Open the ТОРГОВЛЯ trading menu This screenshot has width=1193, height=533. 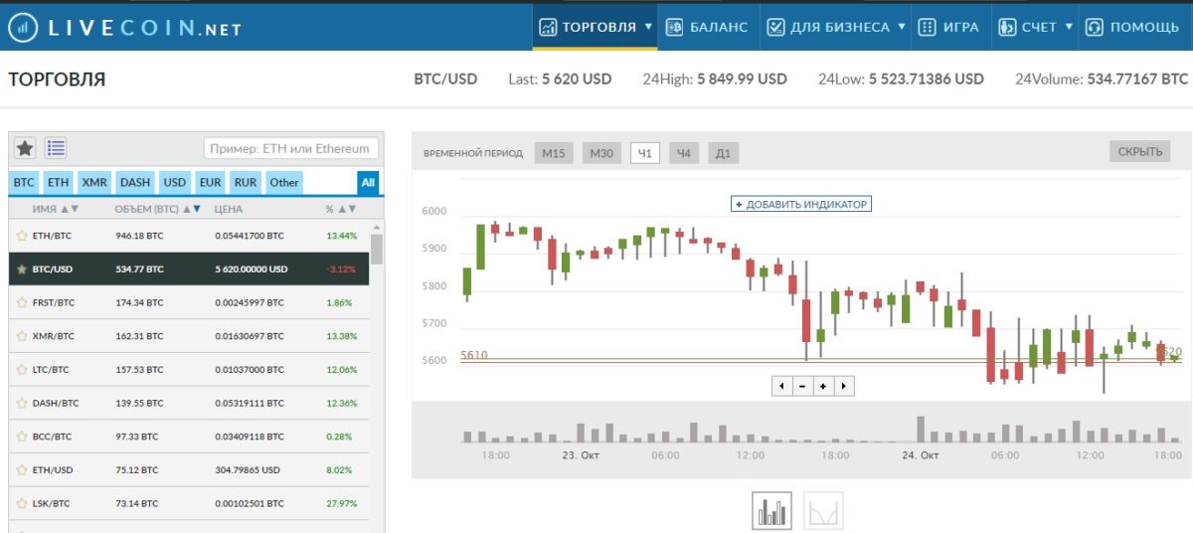click(595, 27)
